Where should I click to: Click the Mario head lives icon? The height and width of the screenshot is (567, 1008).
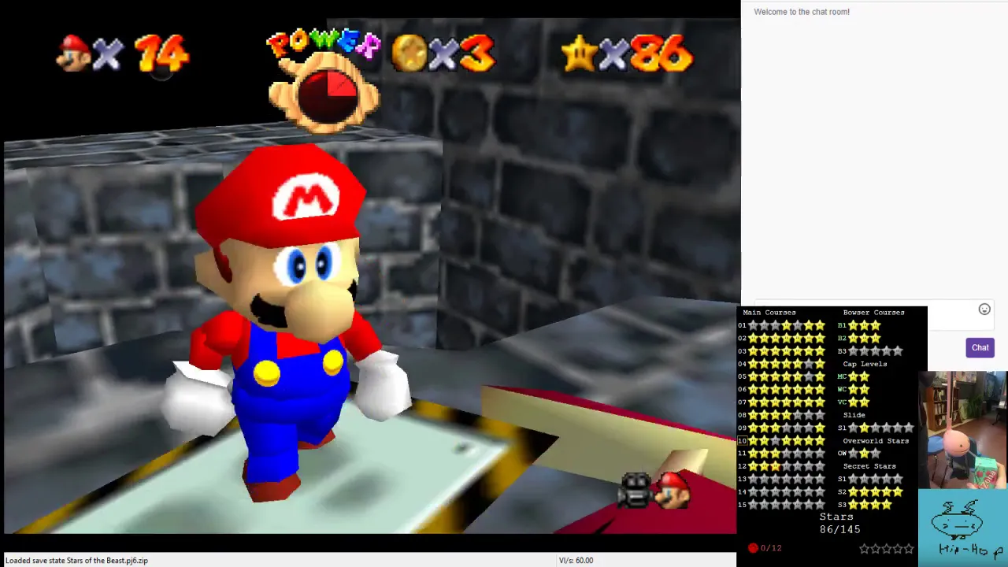pyautogui.click(x=74, y=54)
